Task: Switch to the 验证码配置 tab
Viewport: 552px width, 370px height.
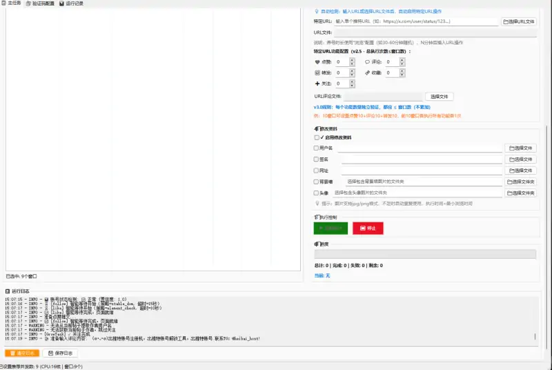Action: point(39,3)
